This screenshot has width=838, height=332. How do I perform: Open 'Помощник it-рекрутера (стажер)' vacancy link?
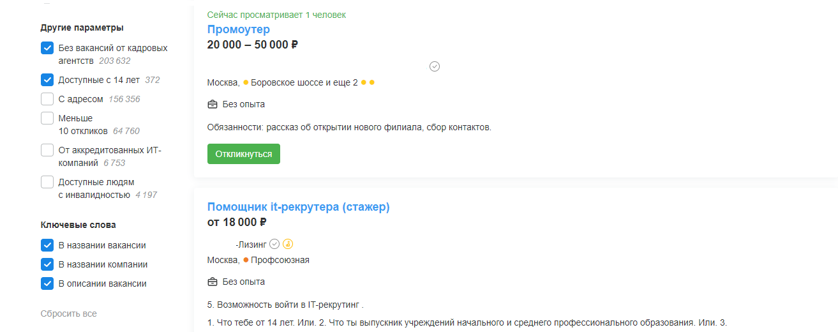pyautogui.click(x=299, y=207)
